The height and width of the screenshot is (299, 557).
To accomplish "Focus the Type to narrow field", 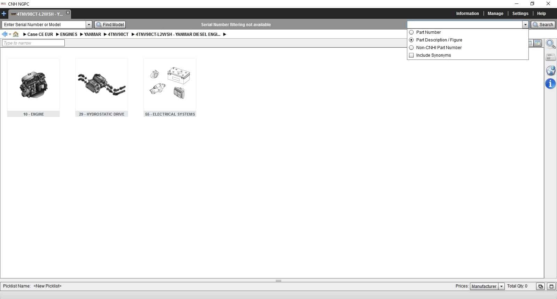I will point(33,43).
